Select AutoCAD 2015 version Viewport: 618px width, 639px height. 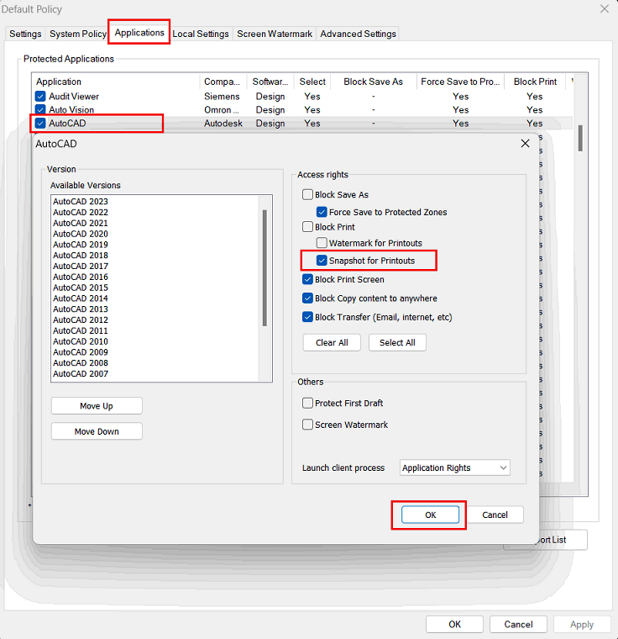(81, 288)
